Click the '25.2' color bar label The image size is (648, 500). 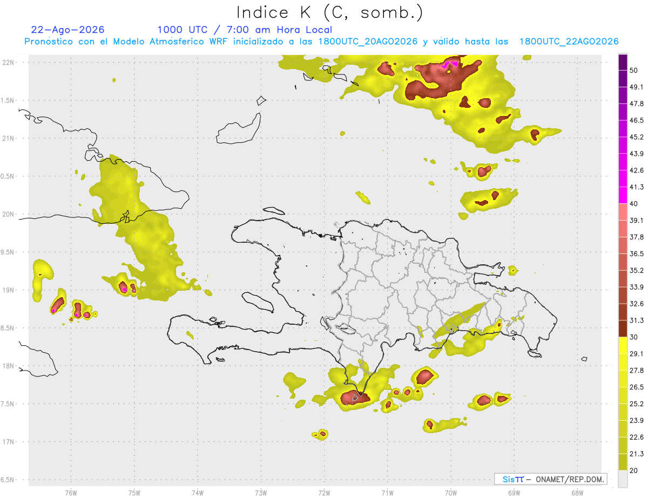637,404
